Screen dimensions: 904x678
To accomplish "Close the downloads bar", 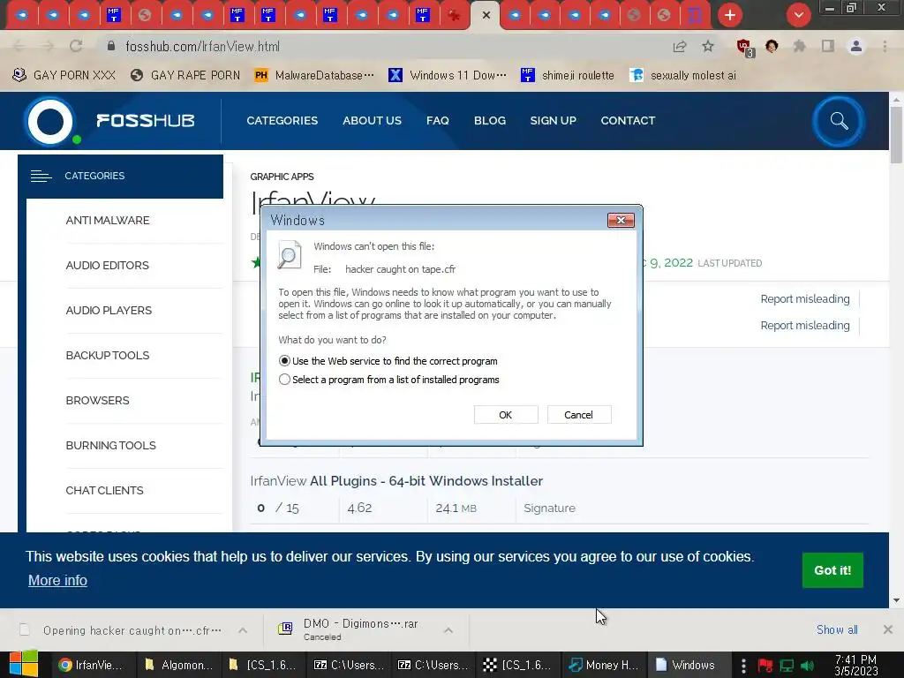I will point(887,629).
